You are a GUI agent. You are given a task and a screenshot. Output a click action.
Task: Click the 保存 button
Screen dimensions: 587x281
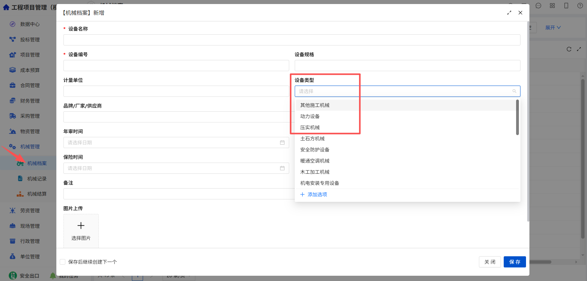(515, 262)
